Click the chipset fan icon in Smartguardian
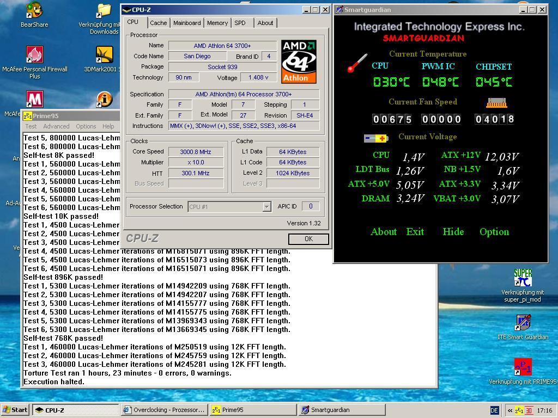Image resolution: width=558 pixels, height=418 pixels. 496,103
